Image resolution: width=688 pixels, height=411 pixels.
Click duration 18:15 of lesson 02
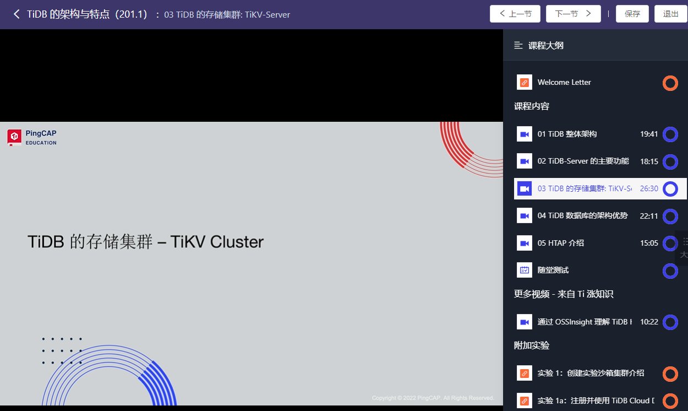pos(649,161)
